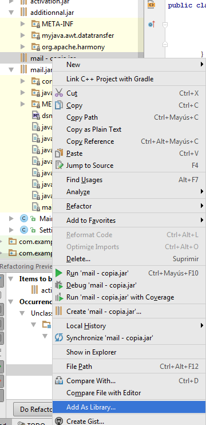Click the green Run arrow icon
The width and height of the screenshot is (206, 425).
pyautogui.click(x=59, y=273)
